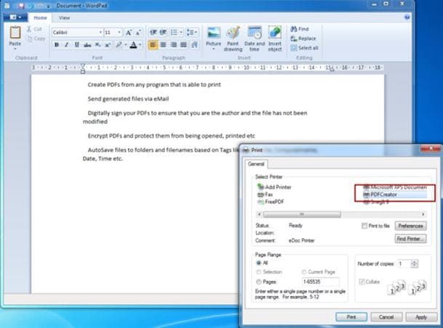443x328 pixels.
Task: Toggle Bold formatting
Action: tap(57, 45)
